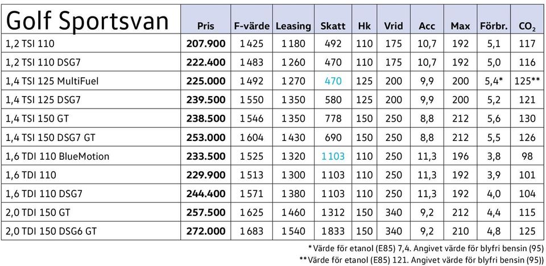Select leasing value 1430 for 1,4 TSI DSG7 GT

click(x=293, y=138)
